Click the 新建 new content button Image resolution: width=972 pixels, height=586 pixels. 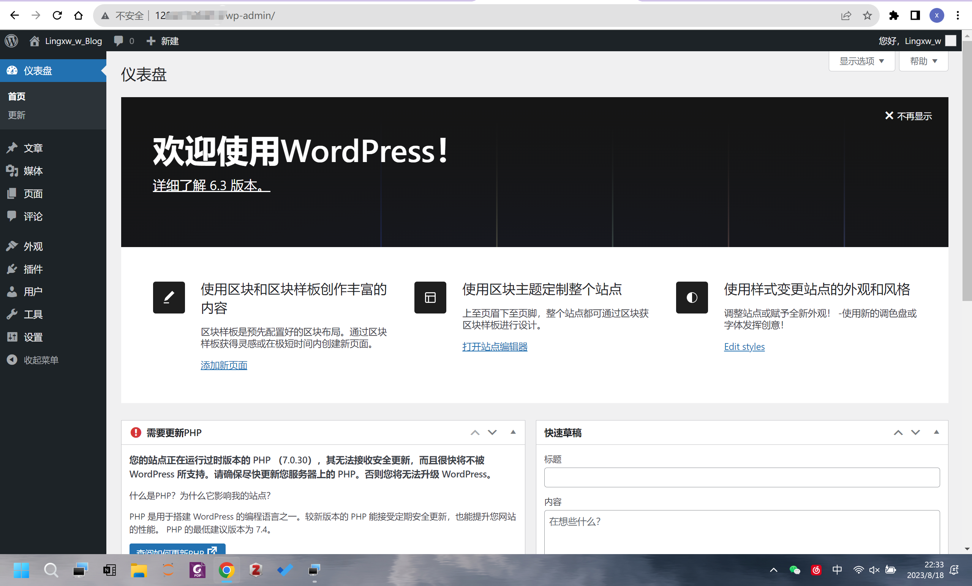tap(163, 41)
